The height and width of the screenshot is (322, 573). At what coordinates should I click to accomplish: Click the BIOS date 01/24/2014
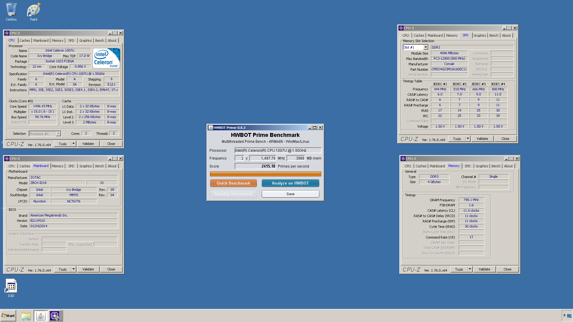[x=73, y=226]
